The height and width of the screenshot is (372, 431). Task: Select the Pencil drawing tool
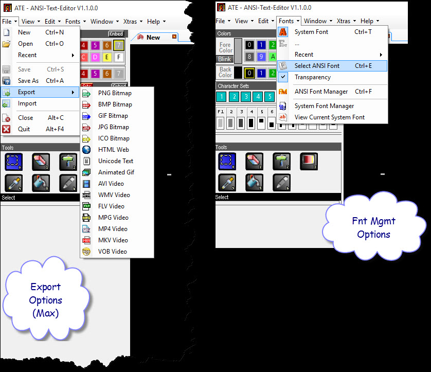click(x=67, y=183)
